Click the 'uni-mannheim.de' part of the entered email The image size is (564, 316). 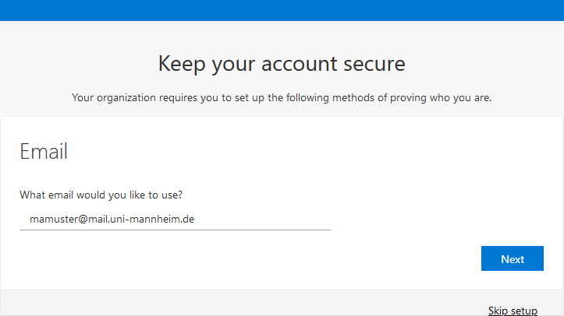coord(152,219)
